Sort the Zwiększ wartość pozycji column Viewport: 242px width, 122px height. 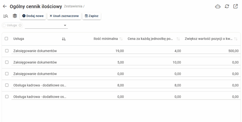[x=236, y=39]
